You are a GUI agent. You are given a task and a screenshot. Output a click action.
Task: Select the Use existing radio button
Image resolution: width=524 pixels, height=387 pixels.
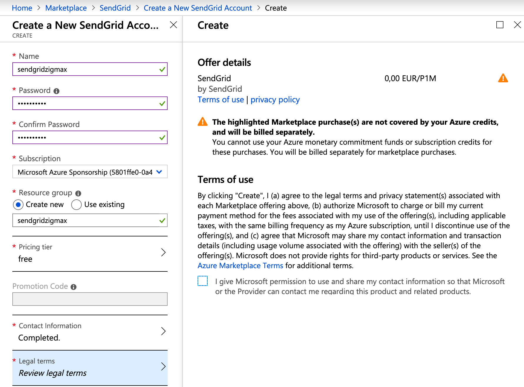[x=76, y=204]
